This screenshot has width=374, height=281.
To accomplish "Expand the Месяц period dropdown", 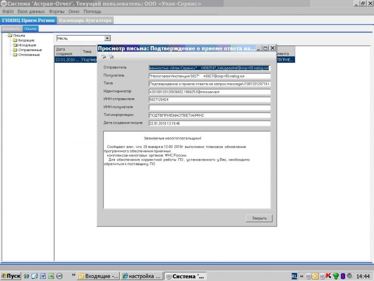I will click(x=107, y=38).
